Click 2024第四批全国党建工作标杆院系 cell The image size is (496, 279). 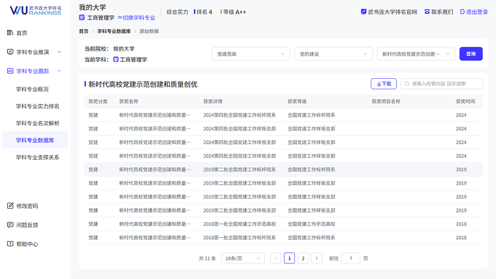pyautogui.click(x=240, y=115)
